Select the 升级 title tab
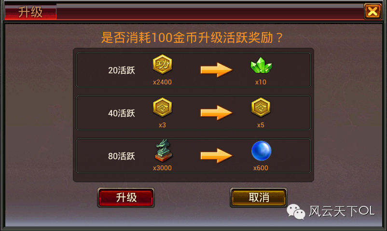This screenshot has width=387, height=231. pyautogui.click(x=30, y=12)
